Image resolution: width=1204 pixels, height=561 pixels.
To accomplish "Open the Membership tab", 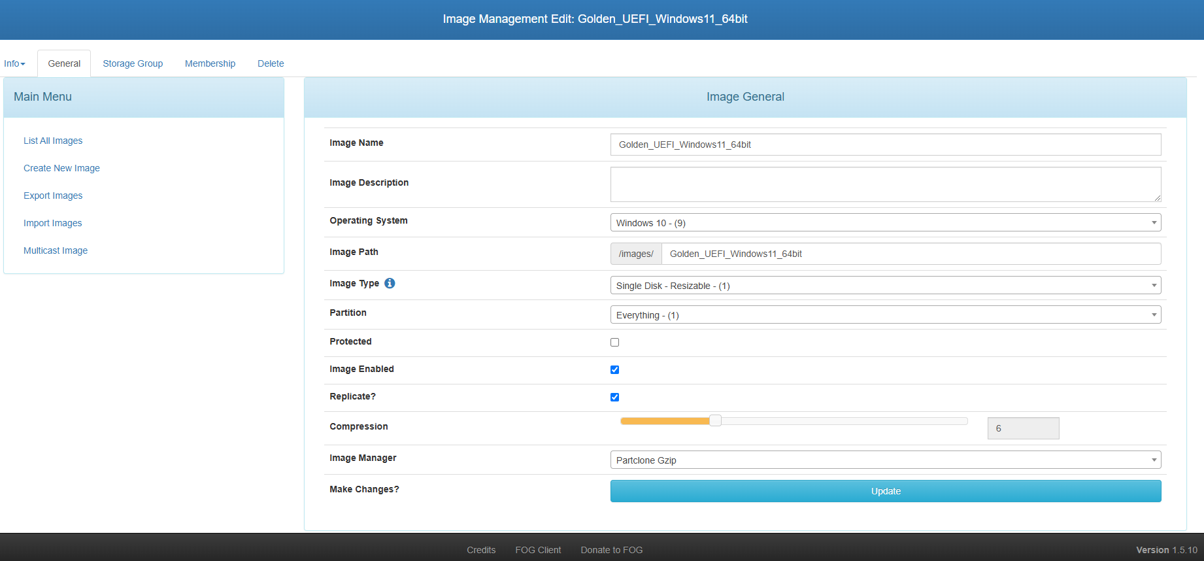I will click(210, 63).
